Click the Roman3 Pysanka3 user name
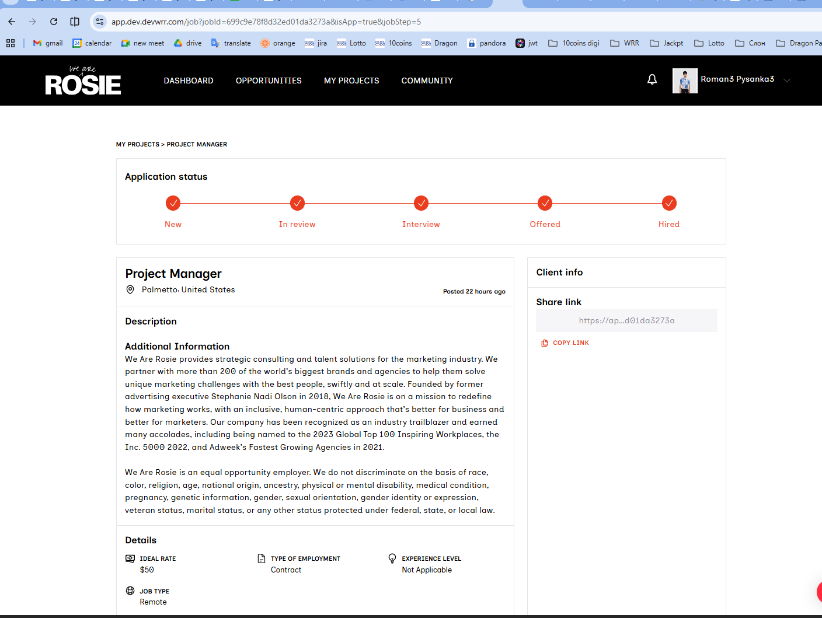The width and height of the screenshot is (822, 618). pos(737,79)
